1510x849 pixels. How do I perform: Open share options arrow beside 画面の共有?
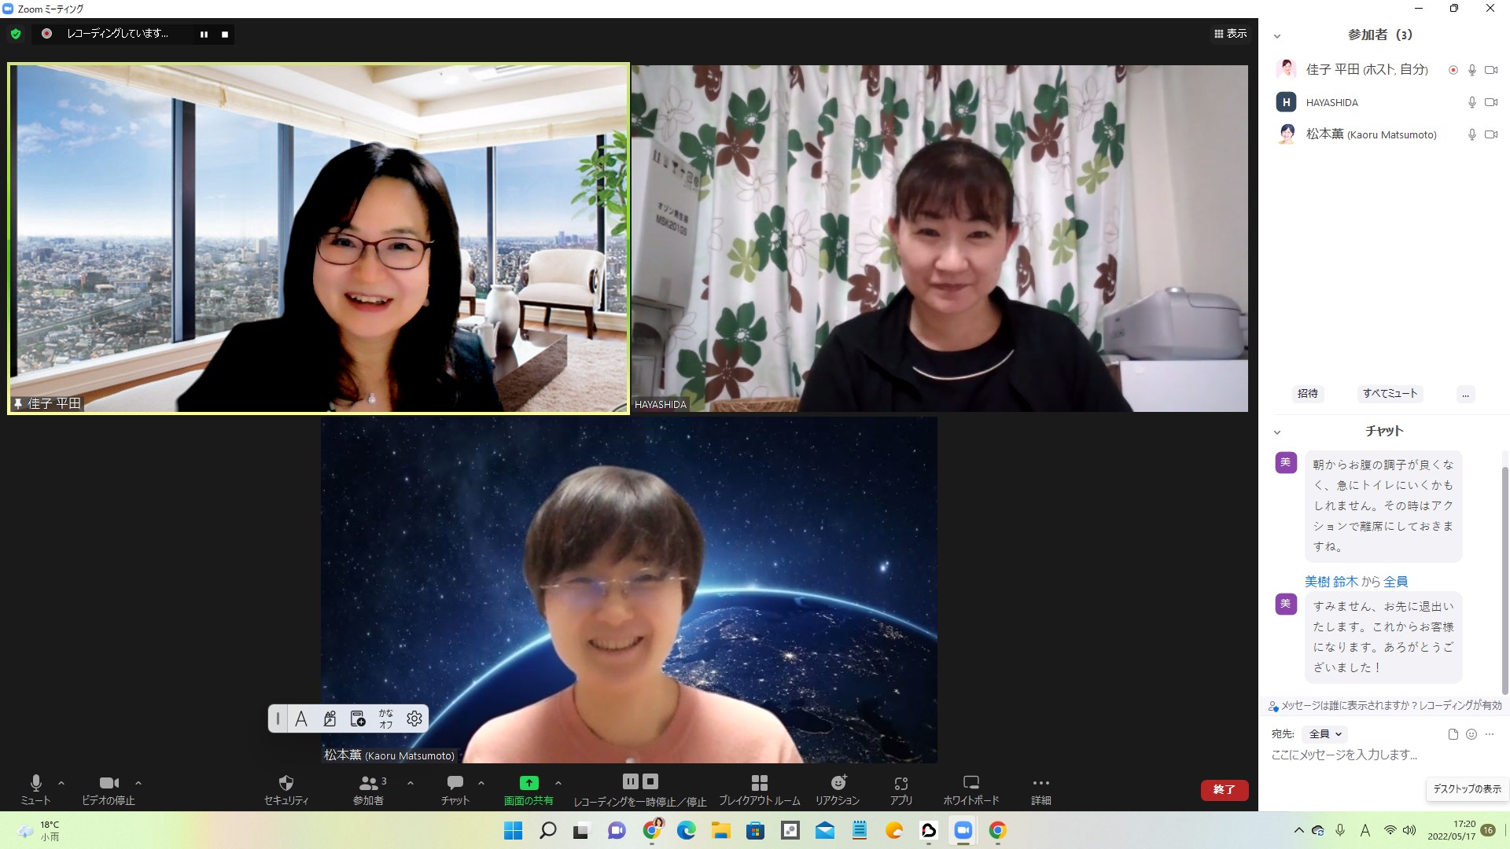click(x=558, y=783)
